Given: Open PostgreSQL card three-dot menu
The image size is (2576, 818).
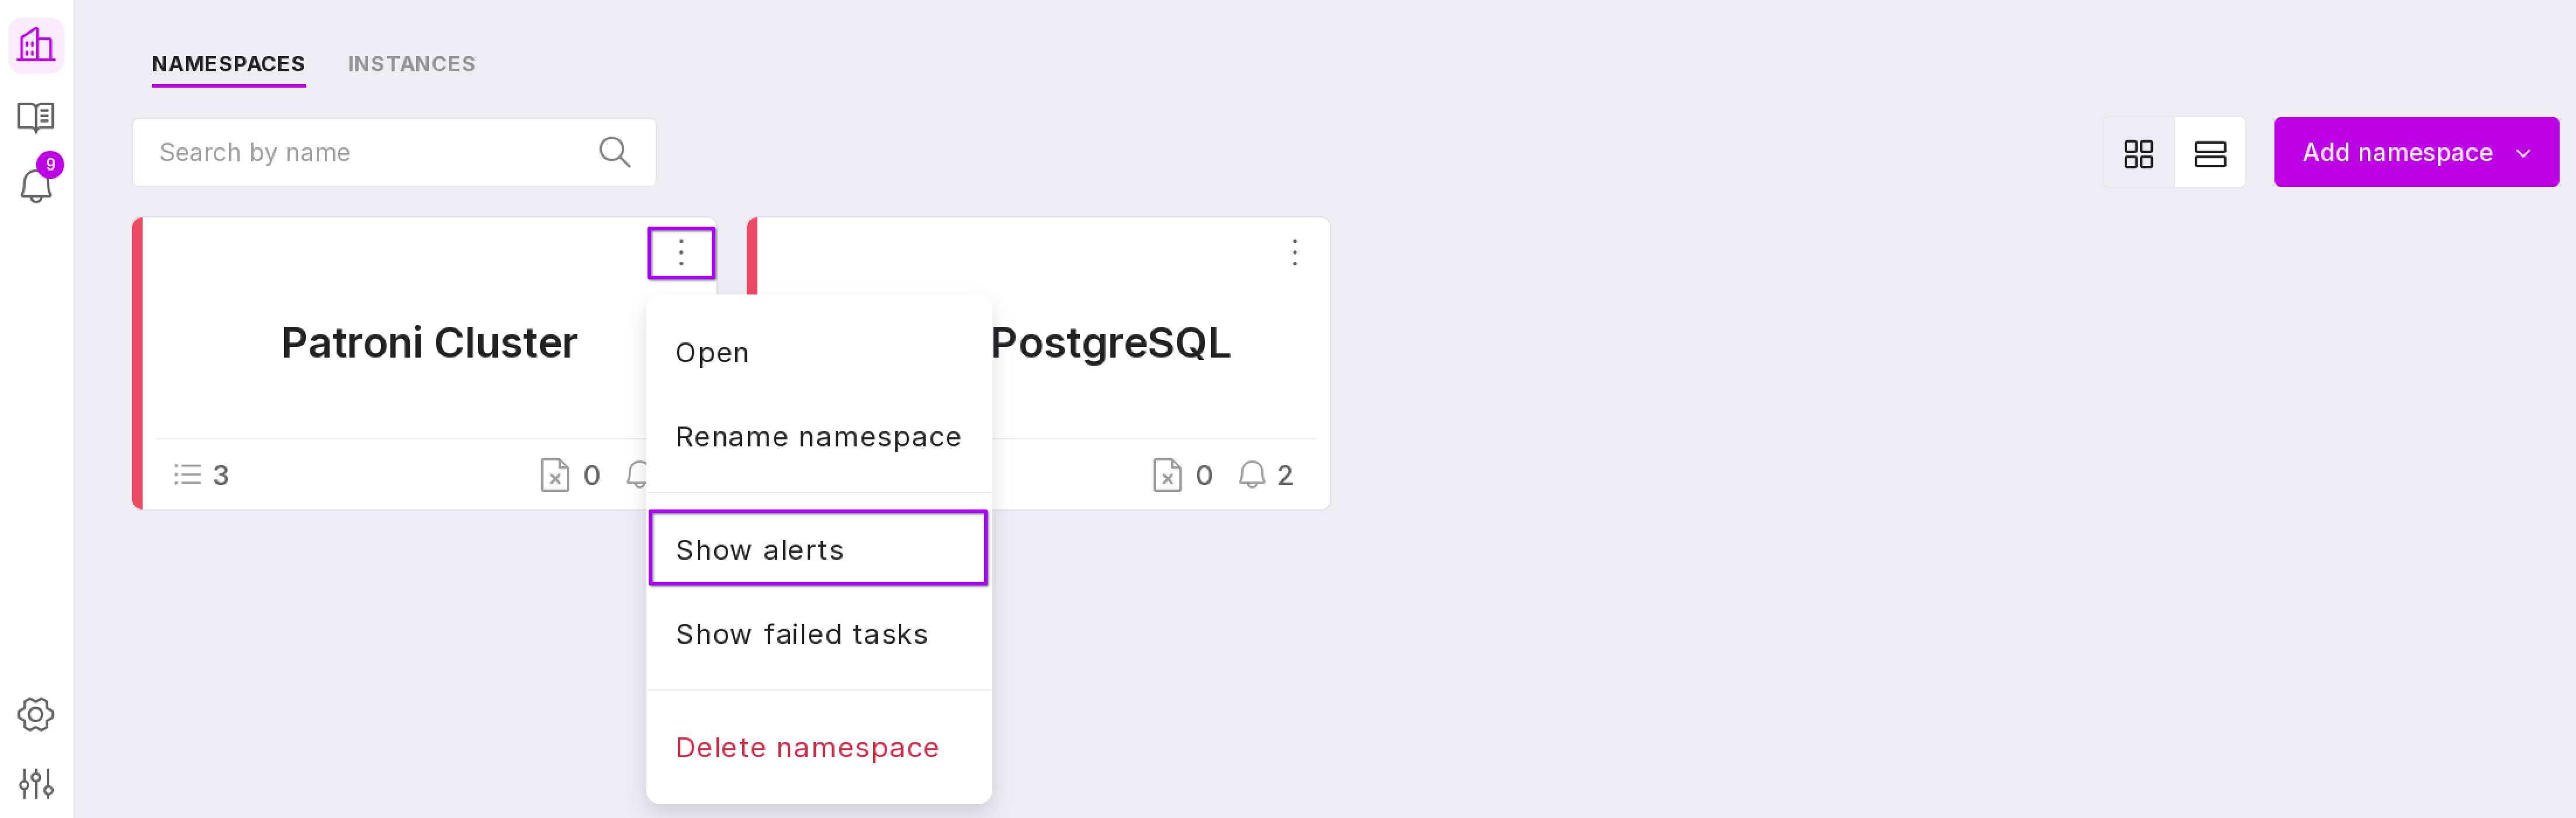Looking at the screenshot, I should 1294,252.
